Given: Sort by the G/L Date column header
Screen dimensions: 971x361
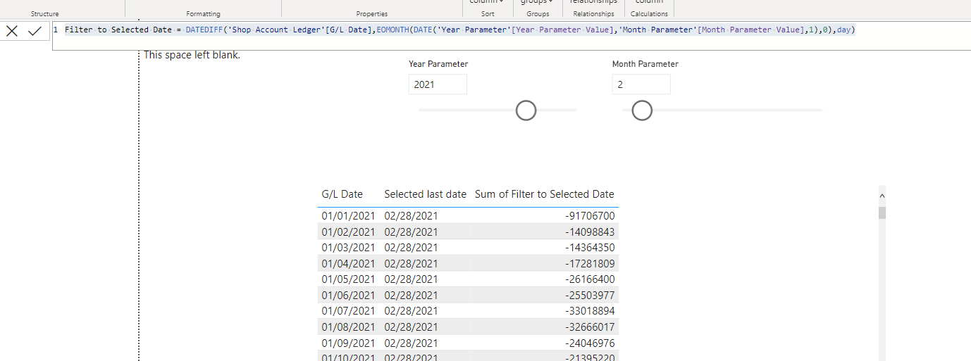Looking at the screenshot, I should click(342, 194).
